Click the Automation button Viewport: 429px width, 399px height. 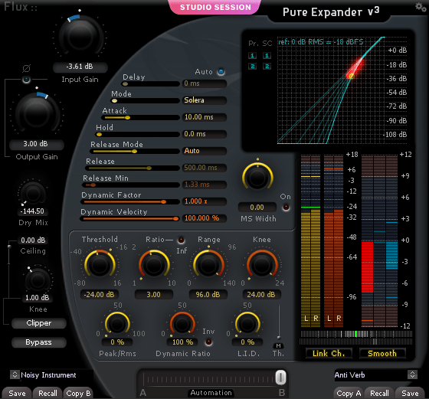coord(211,393)
